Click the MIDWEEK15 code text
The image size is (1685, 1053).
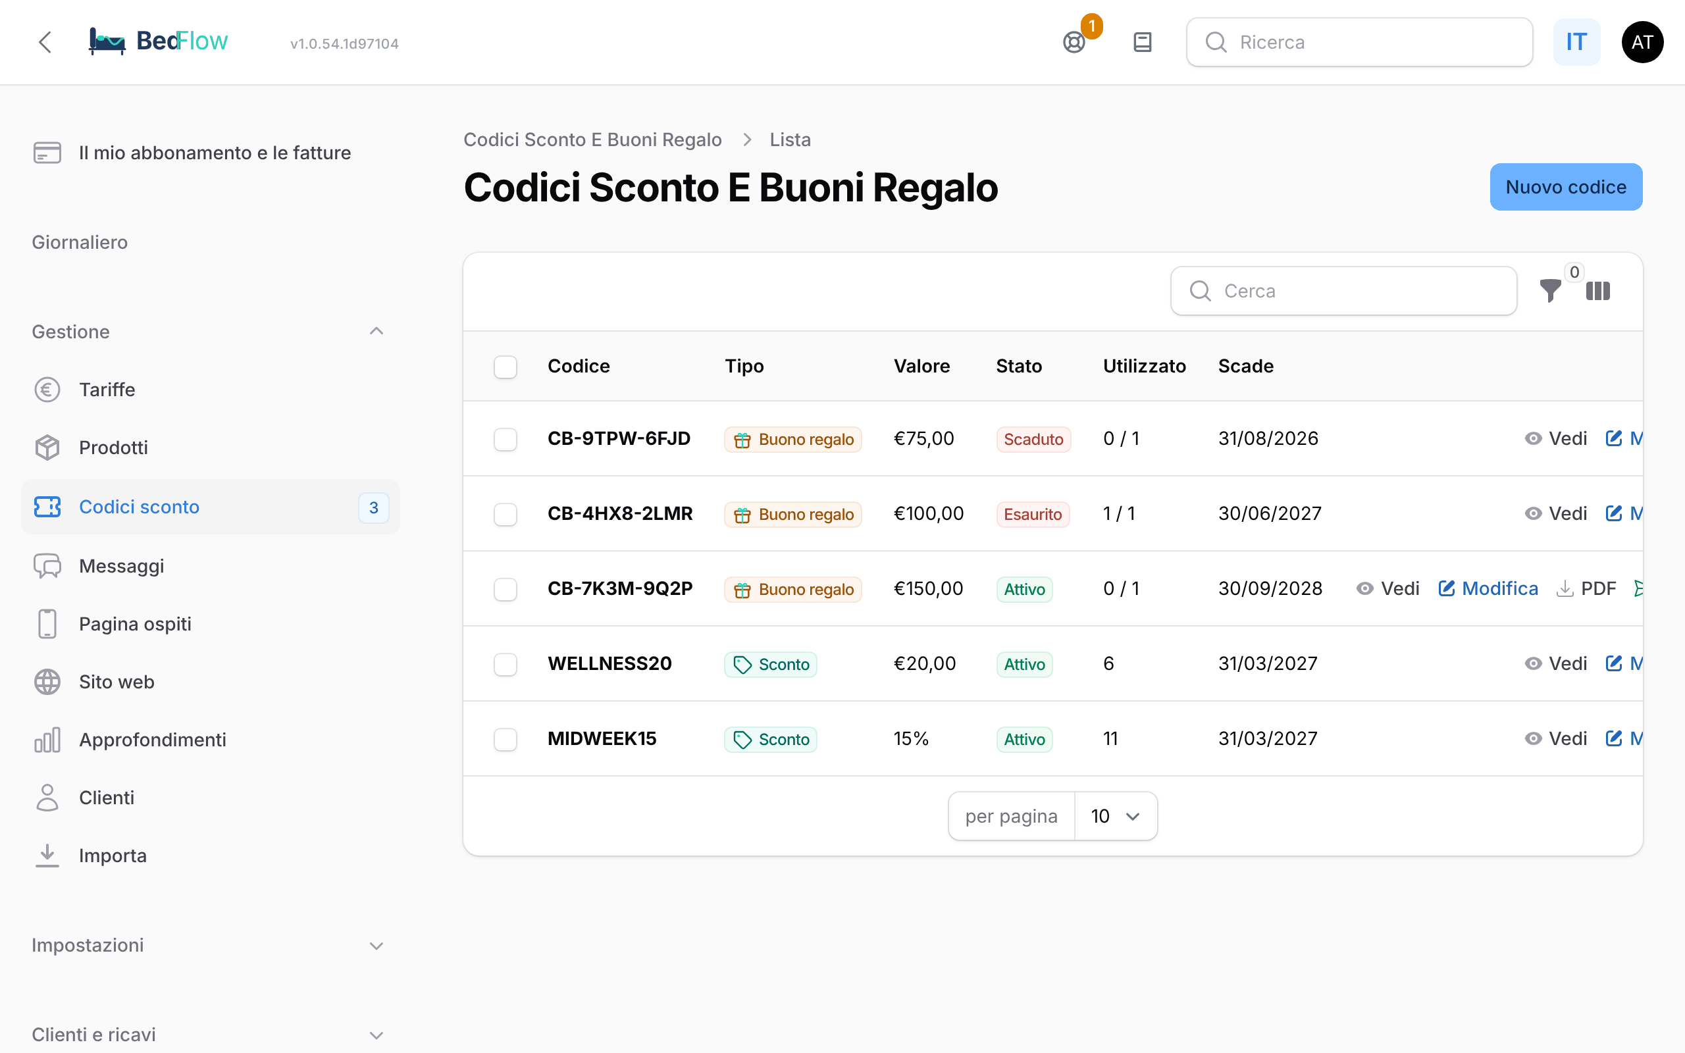(602, 739)
